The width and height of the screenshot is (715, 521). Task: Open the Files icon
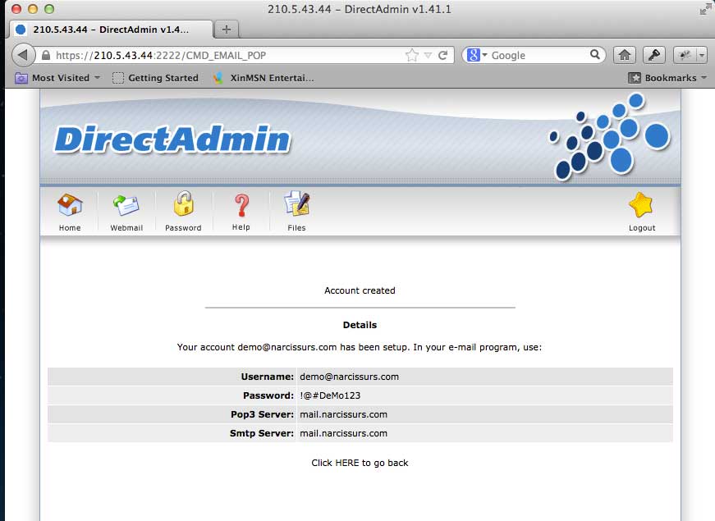(x=297, y=203)
